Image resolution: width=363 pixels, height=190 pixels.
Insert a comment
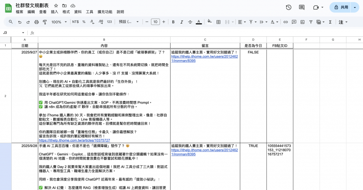click(294, 22)
